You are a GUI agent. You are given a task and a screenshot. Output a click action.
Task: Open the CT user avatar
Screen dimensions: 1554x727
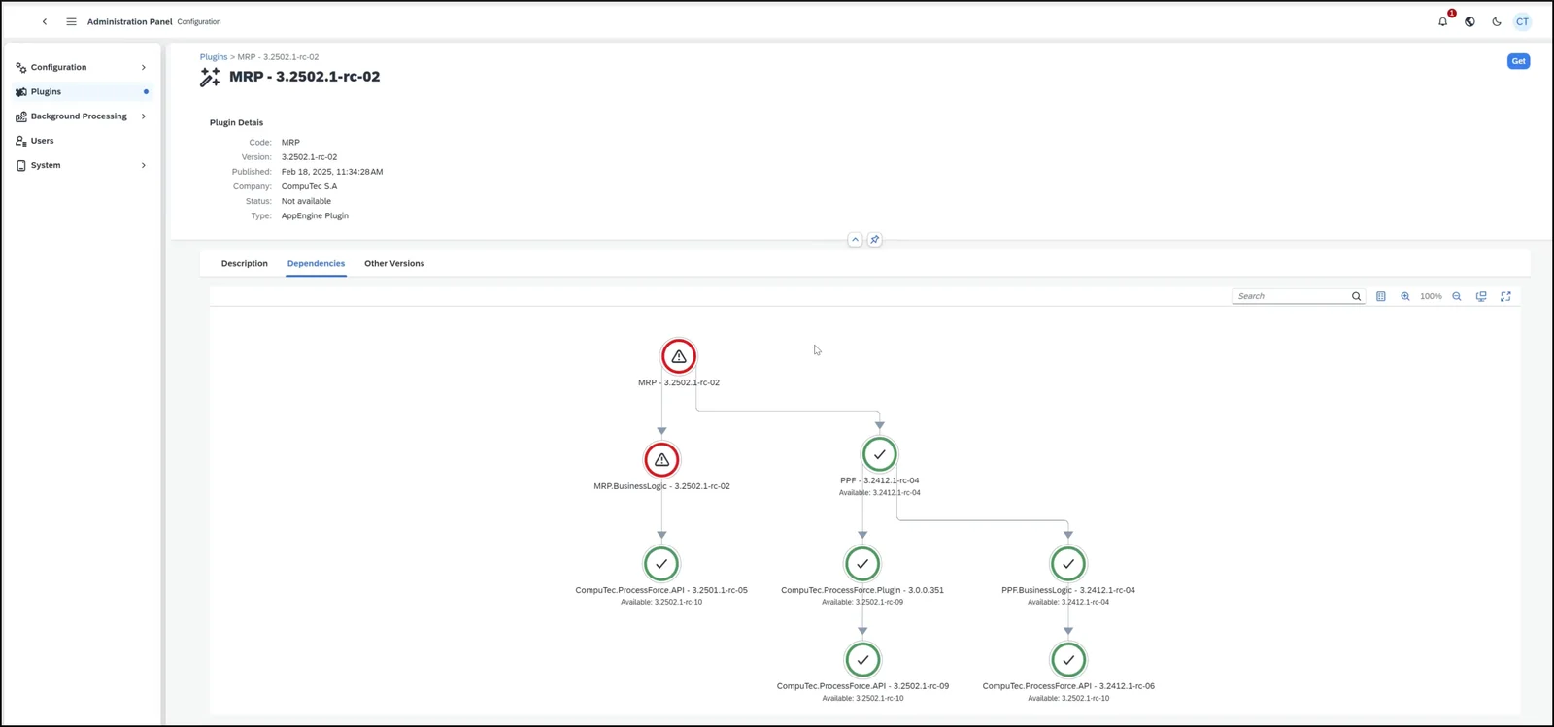1522,21
